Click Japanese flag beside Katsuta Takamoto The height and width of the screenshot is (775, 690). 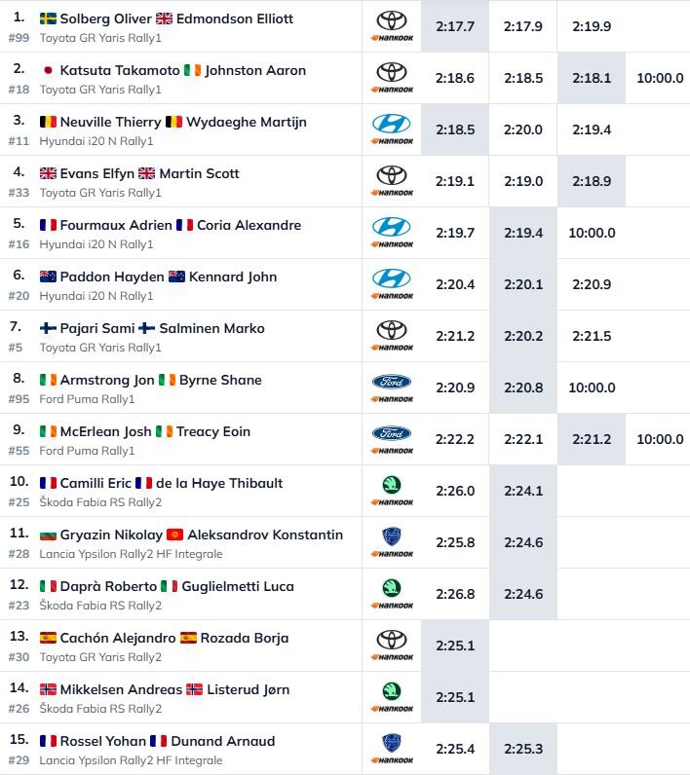[48, 71]
